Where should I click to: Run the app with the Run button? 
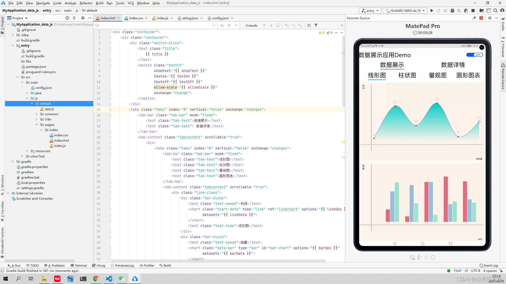[x=432, y=11]
